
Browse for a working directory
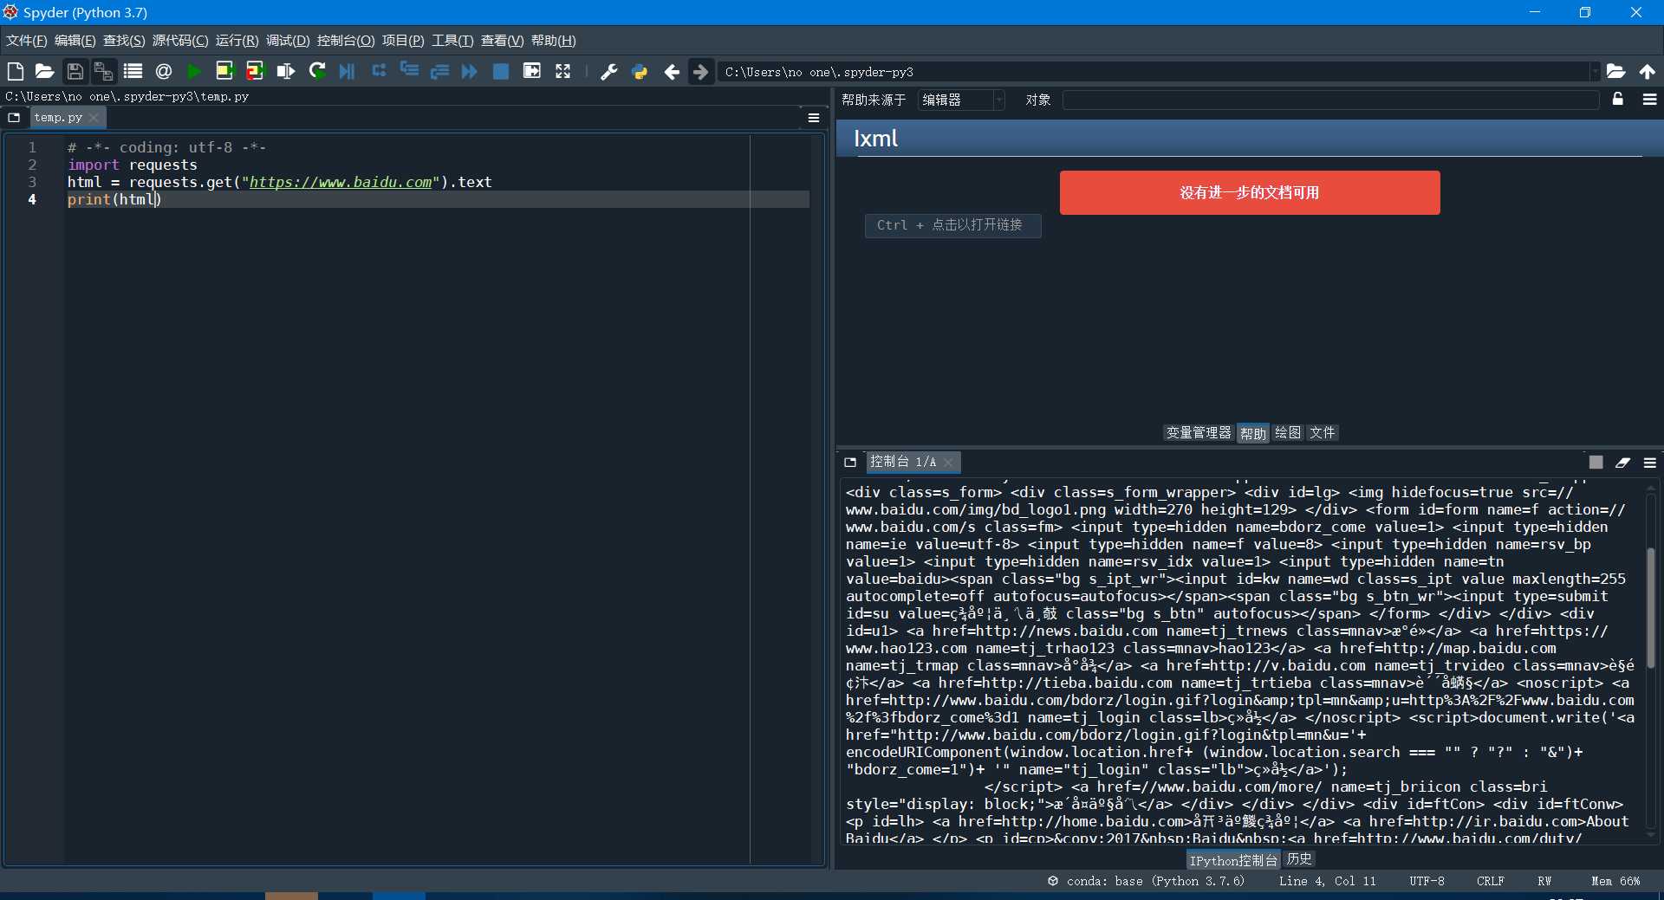click(1615, 71)
